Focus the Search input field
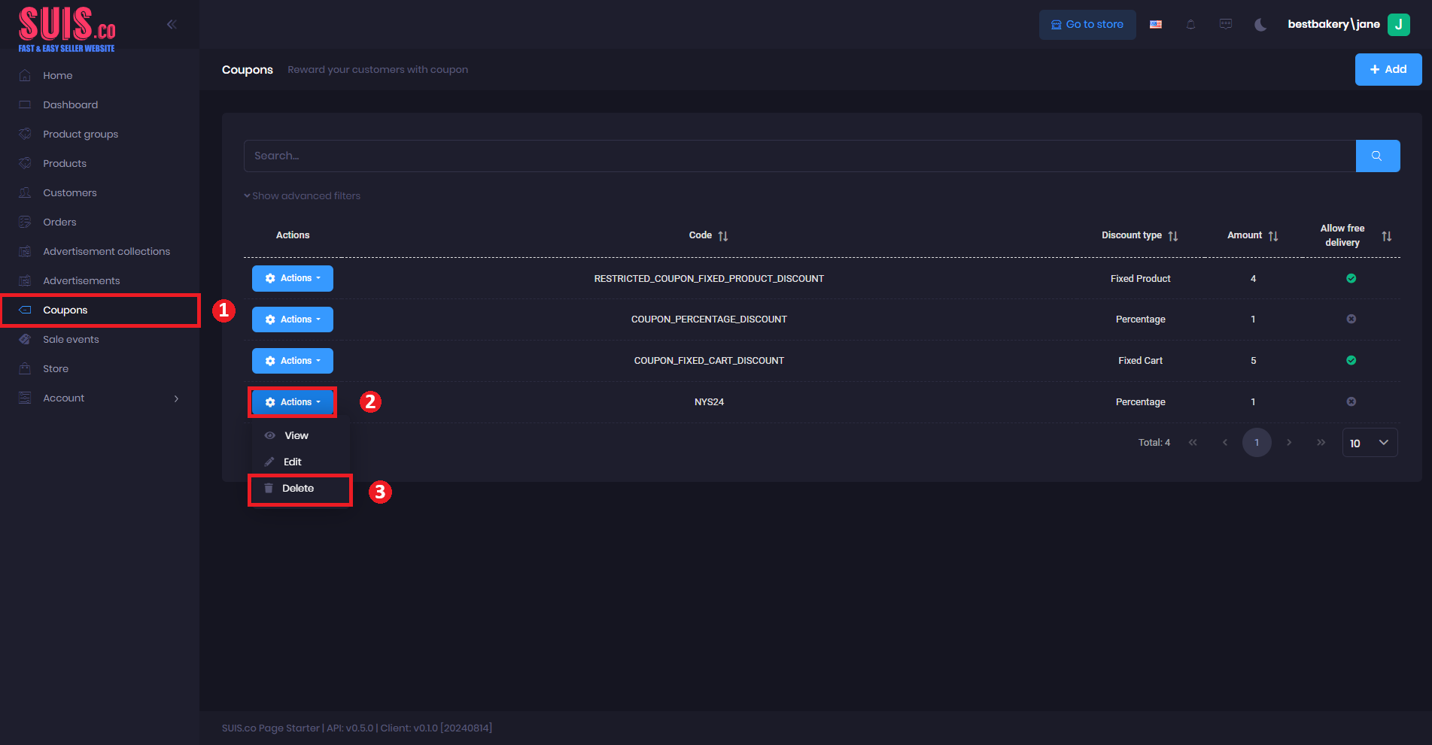The image size is (1432, 745). [799, 156]
